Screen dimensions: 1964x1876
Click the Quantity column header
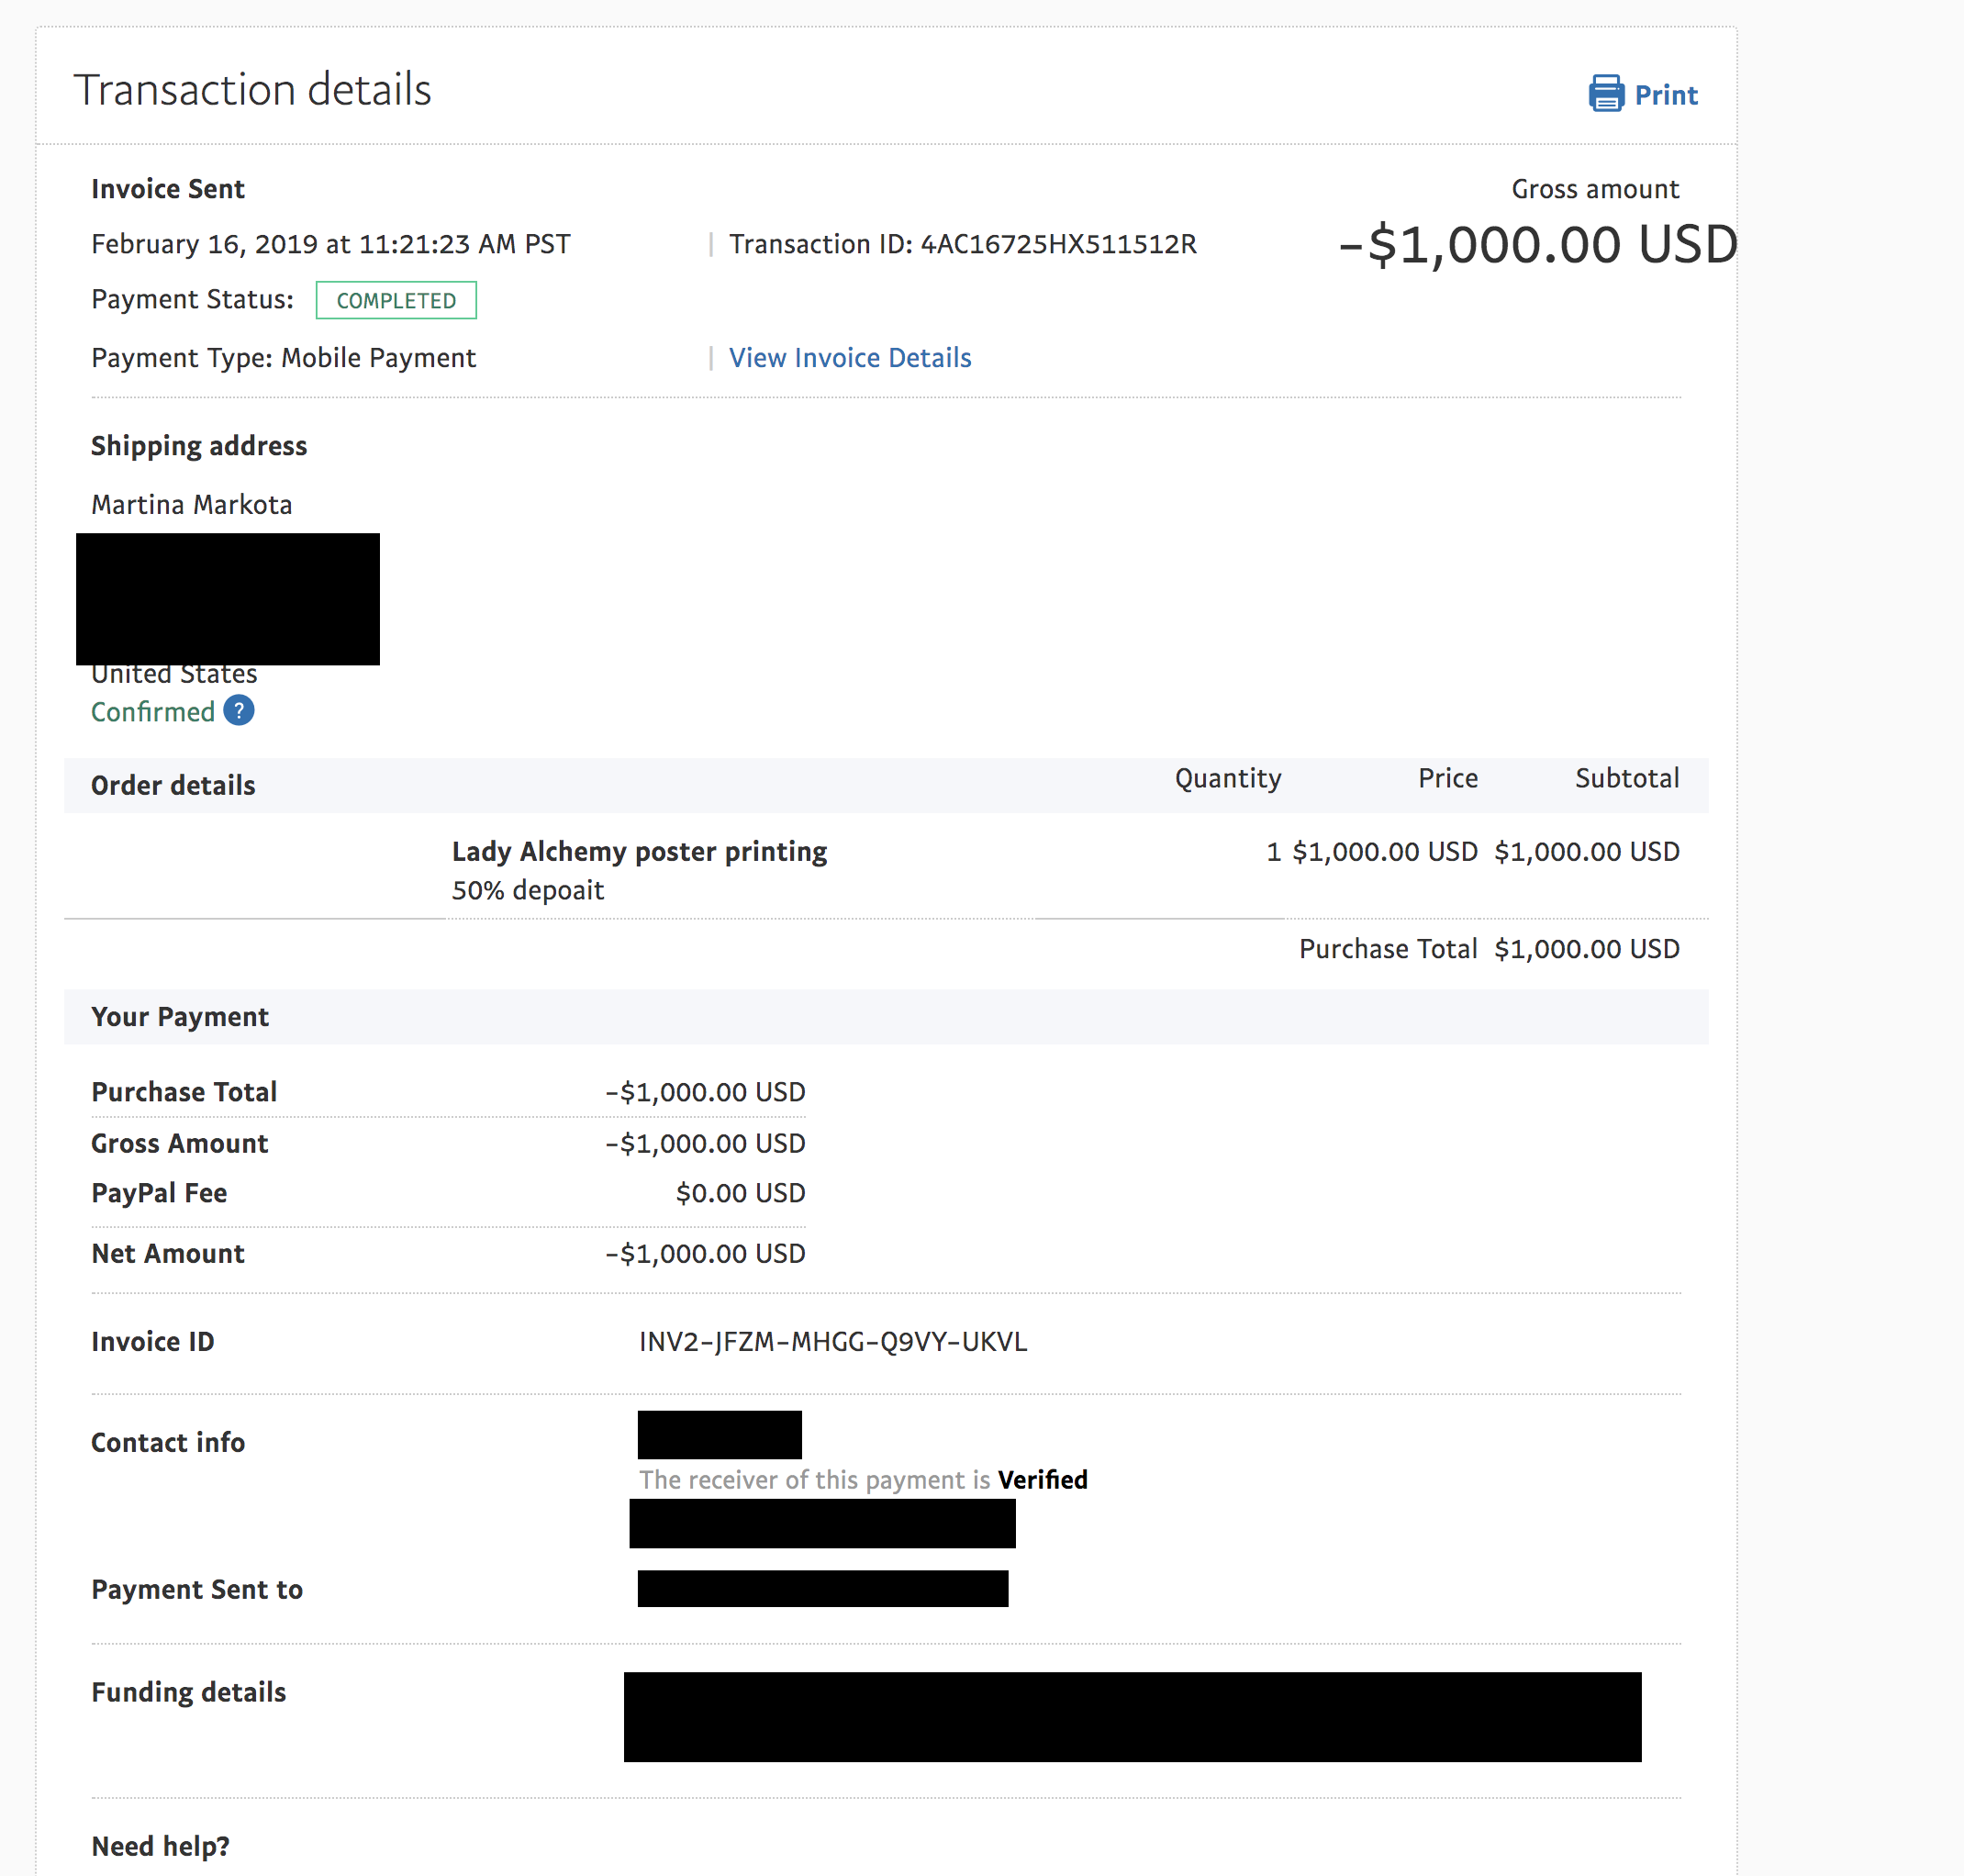pyautogui.click(x=1228, y=778)
